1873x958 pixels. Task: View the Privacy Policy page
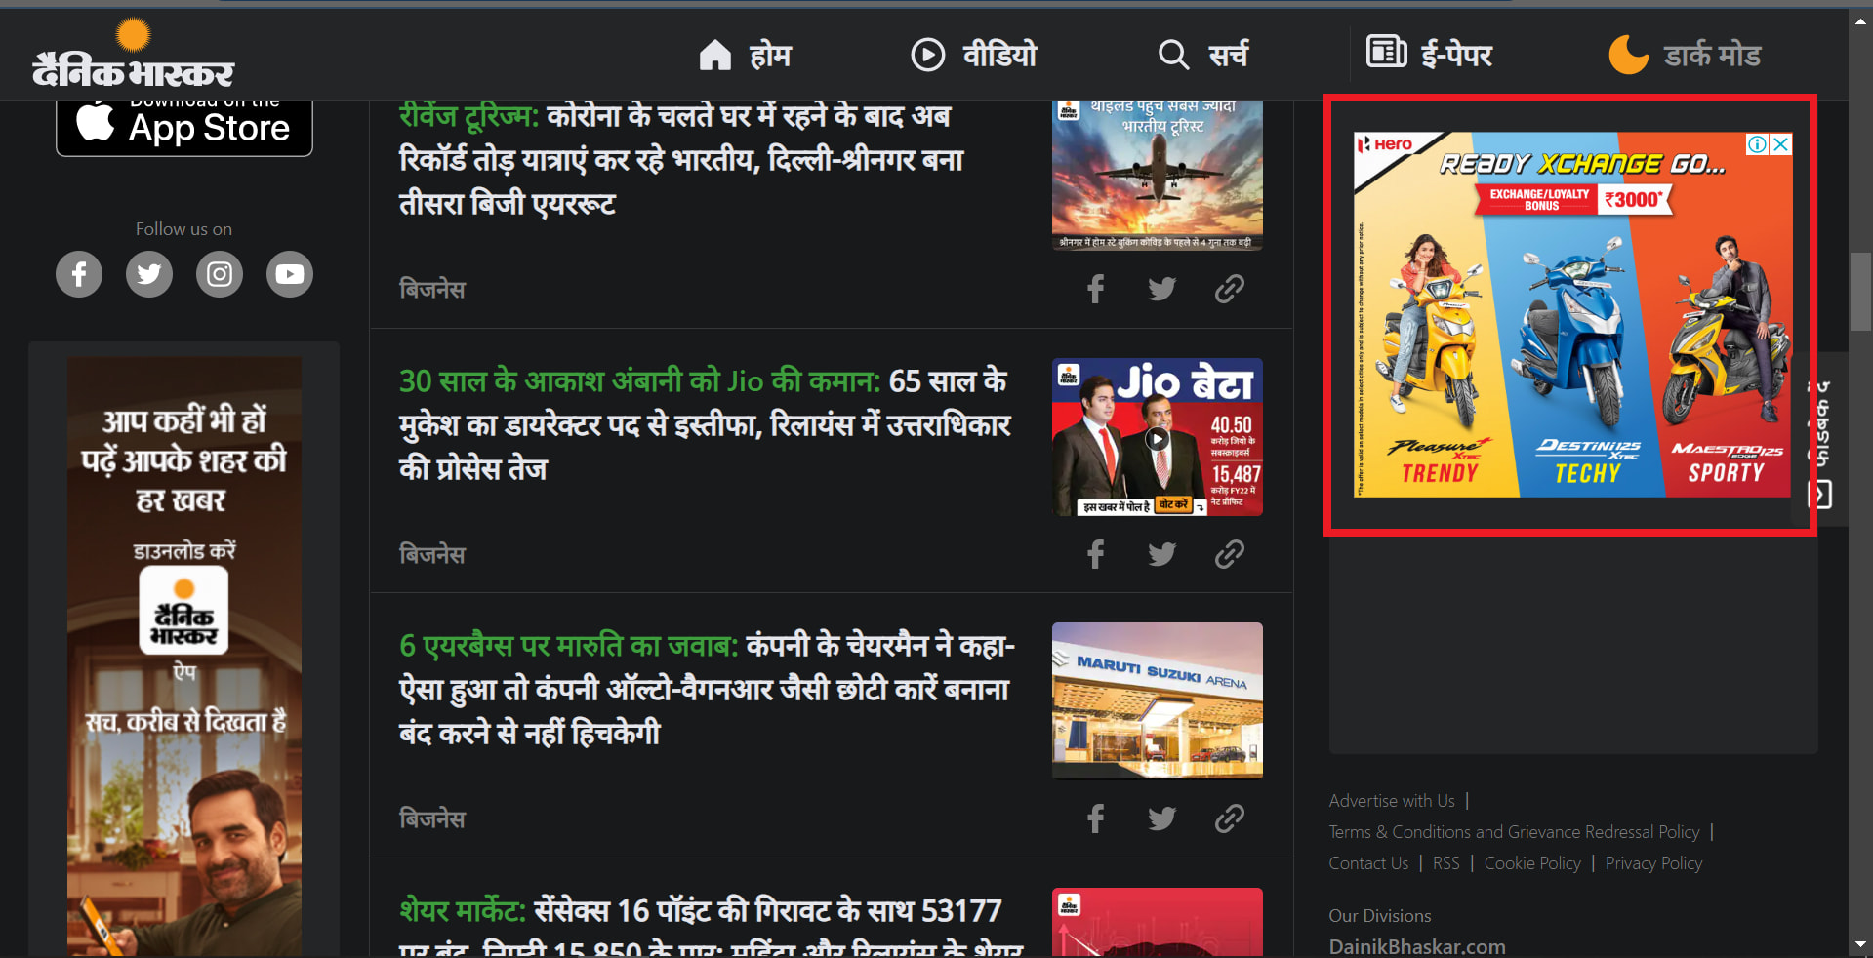point(1652,862)
